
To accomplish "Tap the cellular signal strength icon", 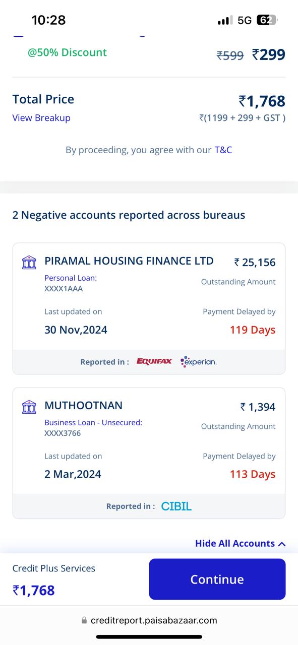I will click(x=225, y=21).
